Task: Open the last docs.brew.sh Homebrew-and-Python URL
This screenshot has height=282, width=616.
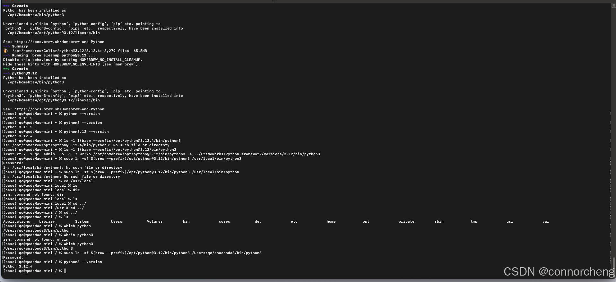Action: pyautogui.click(x=59, y=109)
